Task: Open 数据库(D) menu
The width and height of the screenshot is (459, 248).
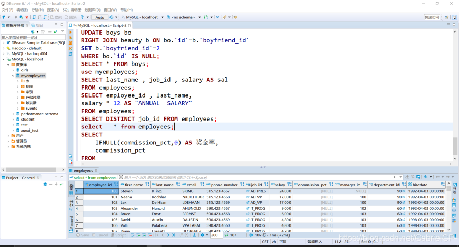Action: (x=93, y=10)
